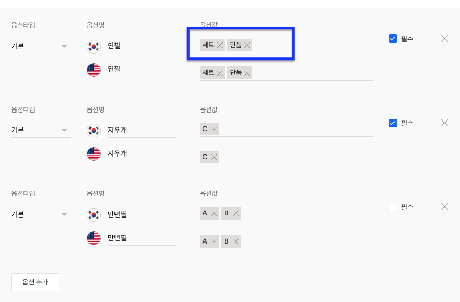The image size is (460, 302).
Task: Click the Korean flag beside 만년필
Action: pyautogui.click(x=94, y=214)
